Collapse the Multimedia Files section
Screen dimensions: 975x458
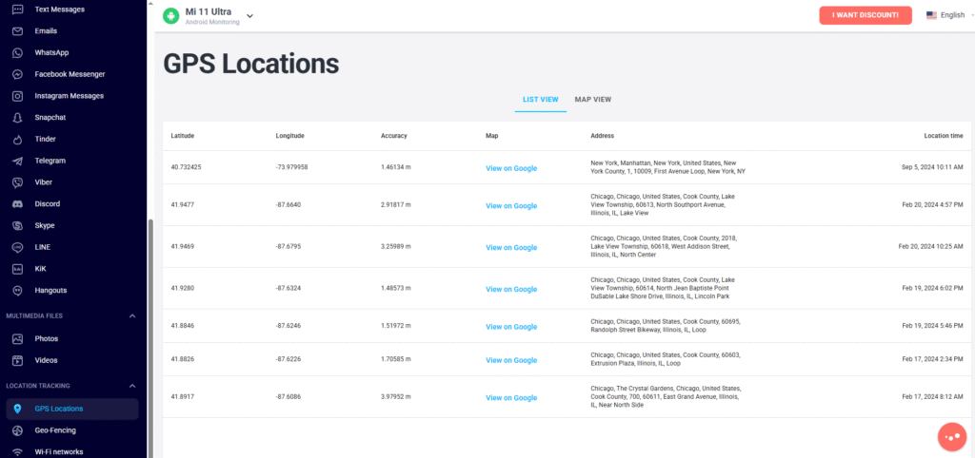[132, 315]
